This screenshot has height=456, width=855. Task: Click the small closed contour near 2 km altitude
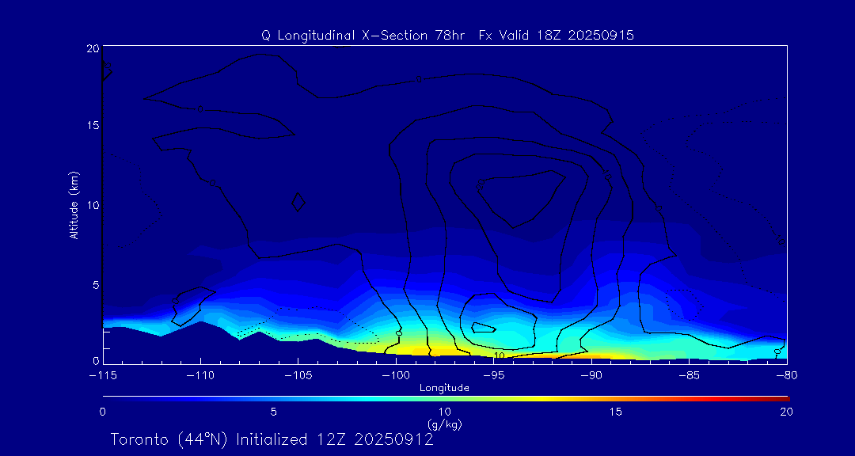click(484, 327)
